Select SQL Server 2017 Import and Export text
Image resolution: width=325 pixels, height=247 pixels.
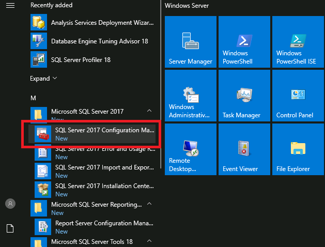pos(104,167)
